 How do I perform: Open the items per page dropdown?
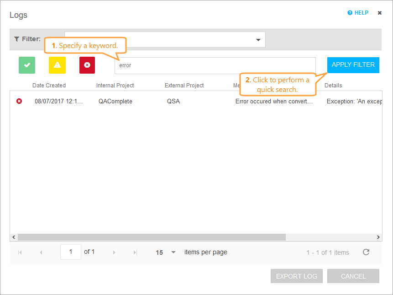164,252
